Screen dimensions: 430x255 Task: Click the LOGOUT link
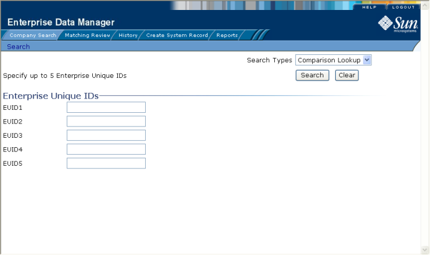click(x=403, y=7)
